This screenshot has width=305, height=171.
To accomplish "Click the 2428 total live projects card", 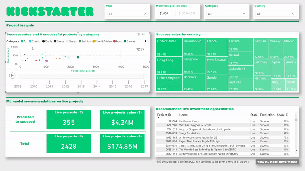I will [x=69, y=144].
